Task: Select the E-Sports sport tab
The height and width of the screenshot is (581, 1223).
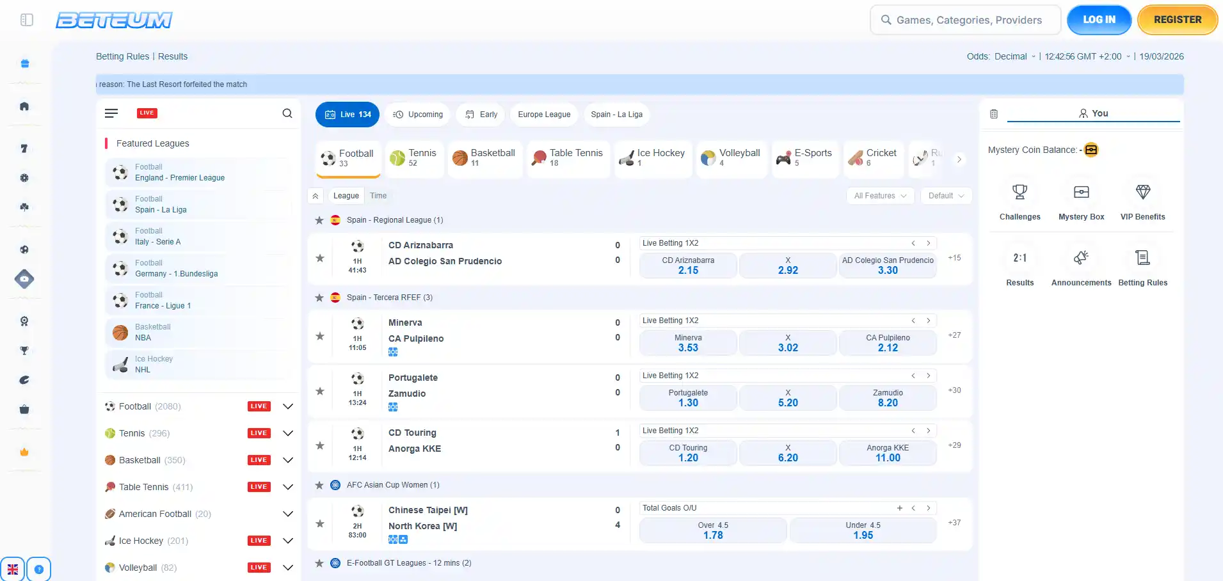Action: [805, 158]
